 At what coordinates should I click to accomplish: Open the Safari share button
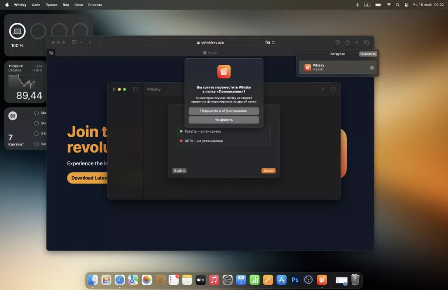pyautogui.click(x=347, y=42)
